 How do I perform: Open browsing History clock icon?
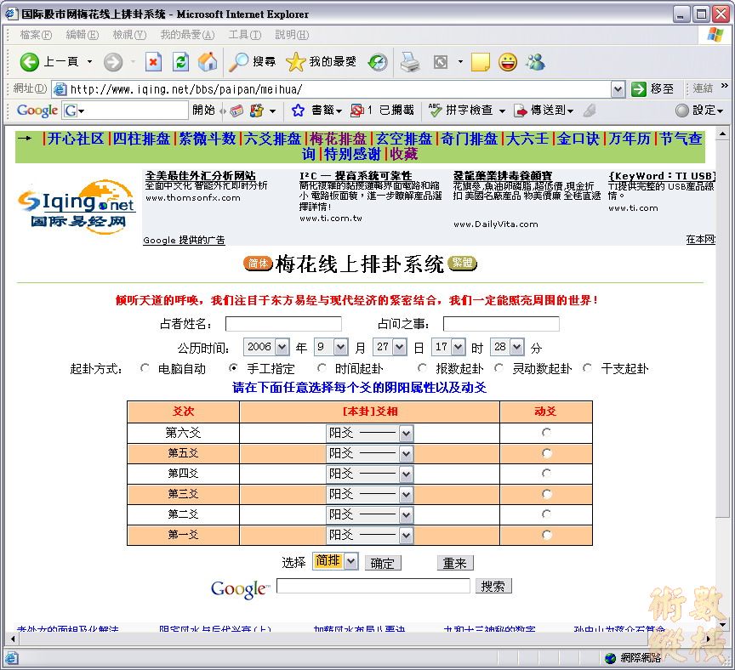pos(378,62)
